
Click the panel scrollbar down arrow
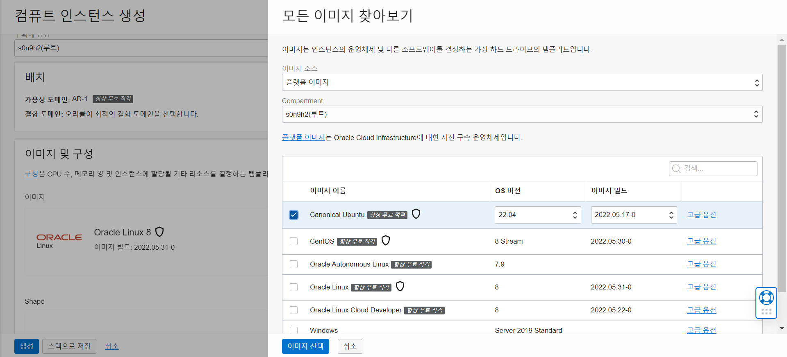coord(782,328)
